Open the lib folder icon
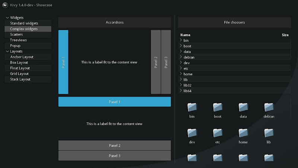 [x=269, y=133]
